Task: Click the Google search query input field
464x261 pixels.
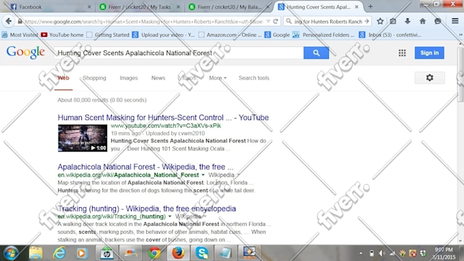Action: tap(179, 53)
